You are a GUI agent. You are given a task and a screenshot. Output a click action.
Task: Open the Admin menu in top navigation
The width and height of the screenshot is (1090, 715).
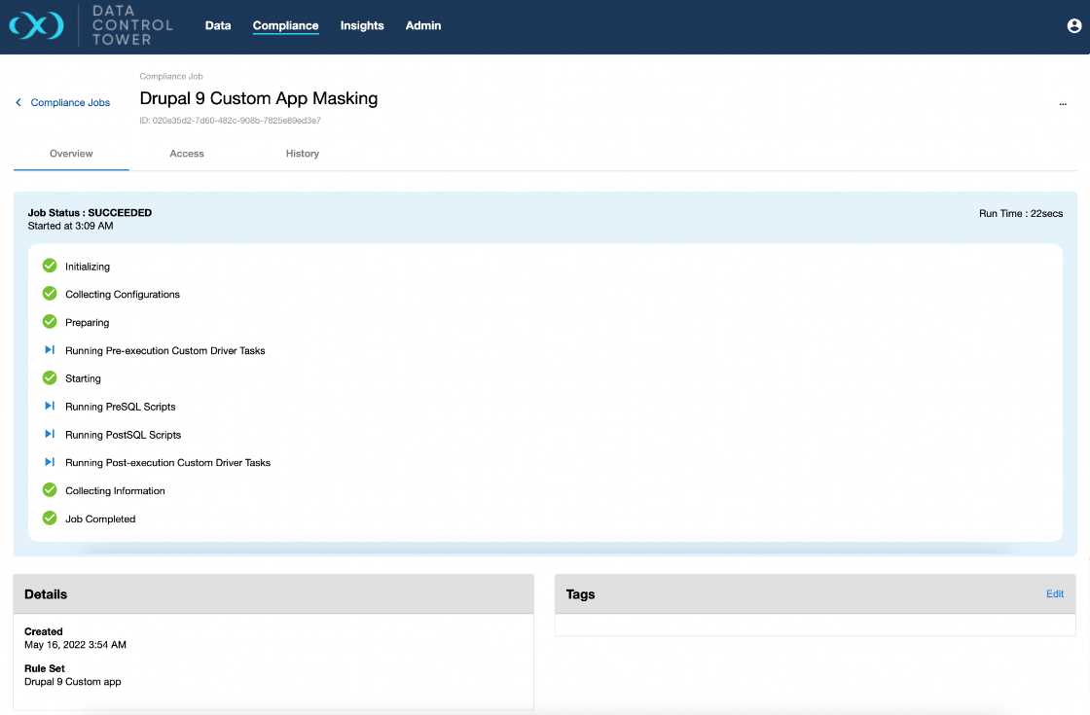(x=423, y=26)
